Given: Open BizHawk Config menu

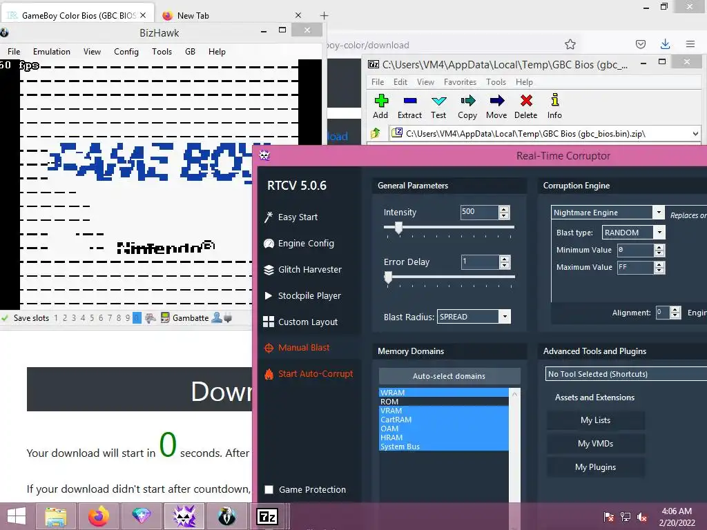Looking at the screenshot, I should click(126, 51).
